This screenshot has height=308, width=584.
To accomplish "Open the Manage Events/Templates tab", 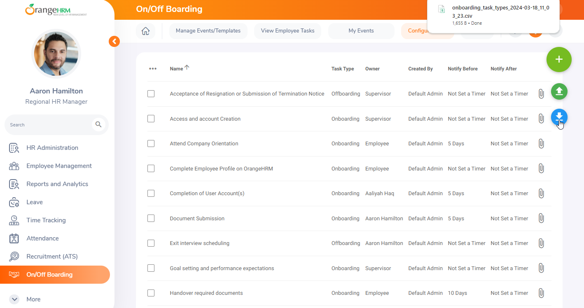I will pyautogui.click(x=208, y=31).
